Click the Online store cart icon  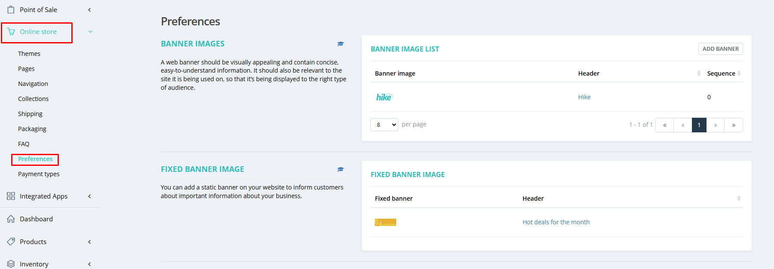(x=11, y=32)
